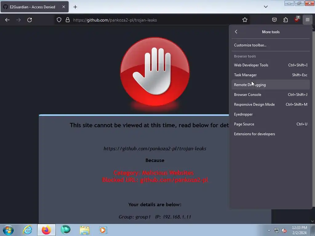Open Web Developer Tools
This screenshot has height=236, width=315.
(x=271, y=65)
